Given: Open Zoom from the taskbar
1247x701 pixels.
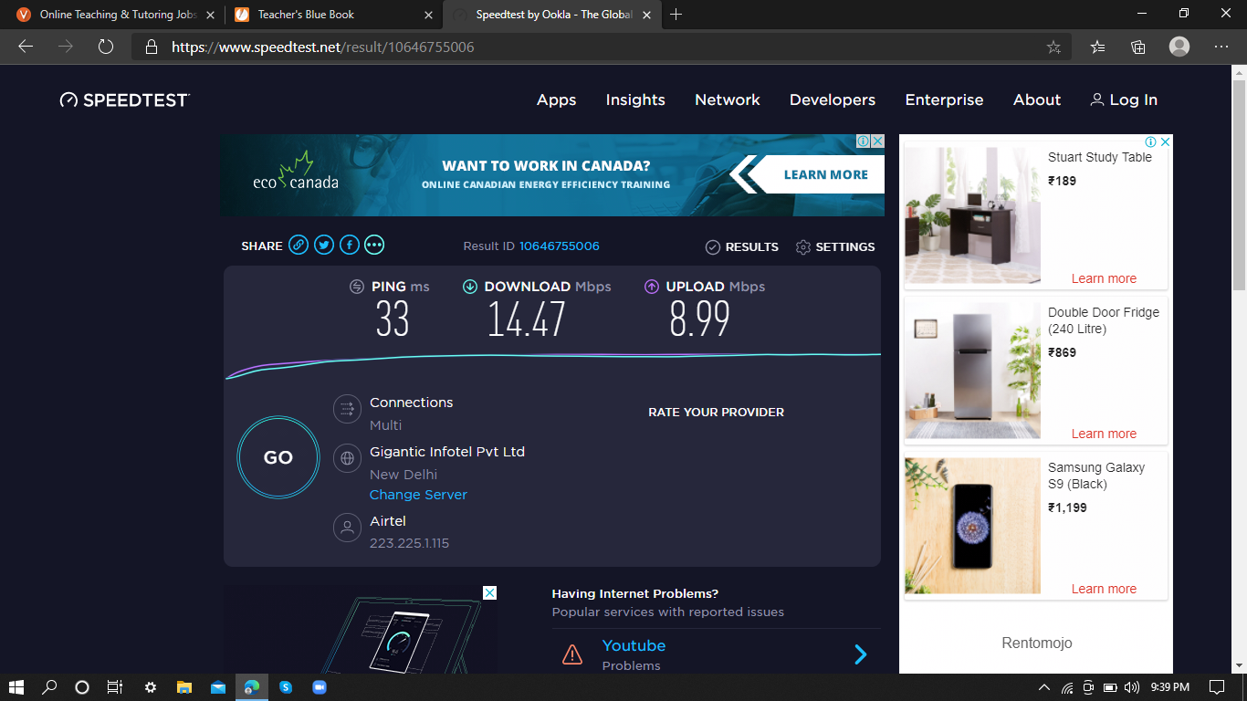Looking at the screenshot, I should pos(320,687).
